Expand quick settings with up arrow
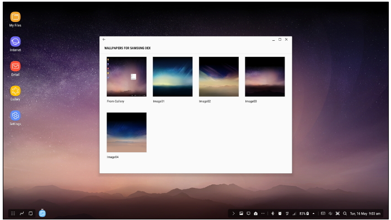391x220 pixels. coord(313,213)
